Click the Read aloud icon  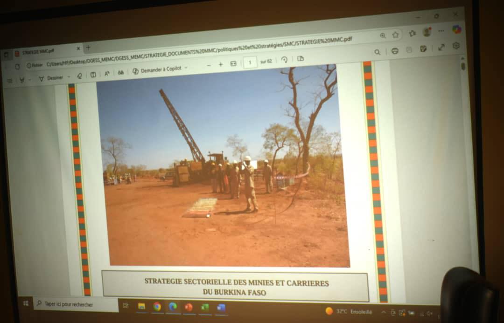106,74
